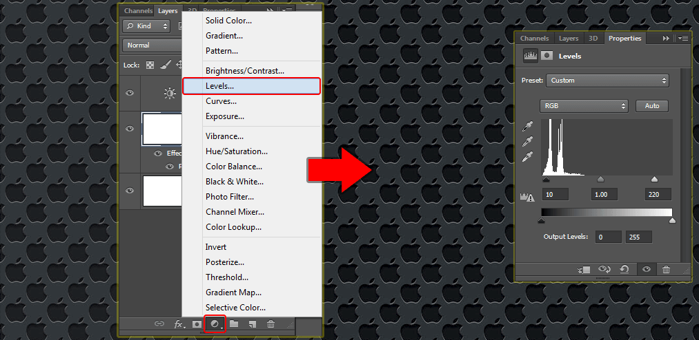This screenshot has height=340, width=699.
Task: Hide the Brightness adjustment layer eye
Action: coord(130,93)
